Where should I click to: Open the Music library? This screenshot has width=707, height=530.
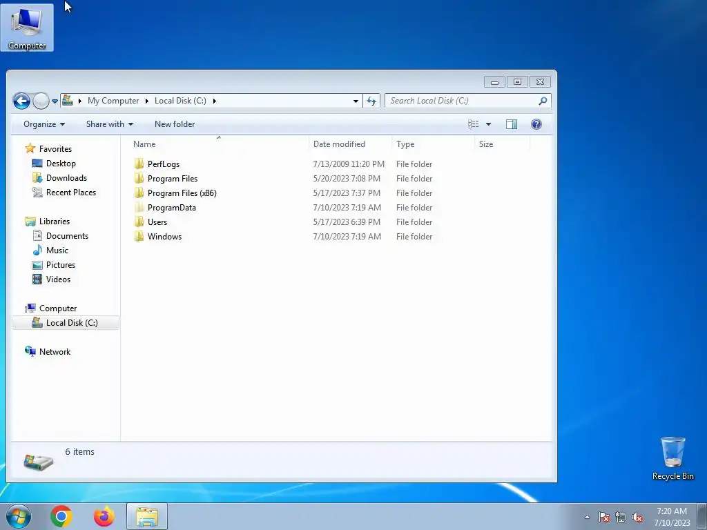(57, 250)
